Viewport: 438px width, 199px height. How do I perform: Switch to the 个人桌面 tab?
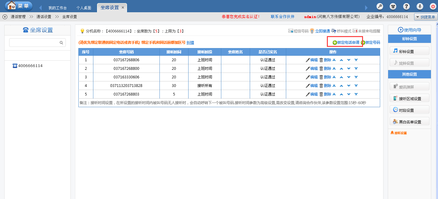click(x=84, y=8)
